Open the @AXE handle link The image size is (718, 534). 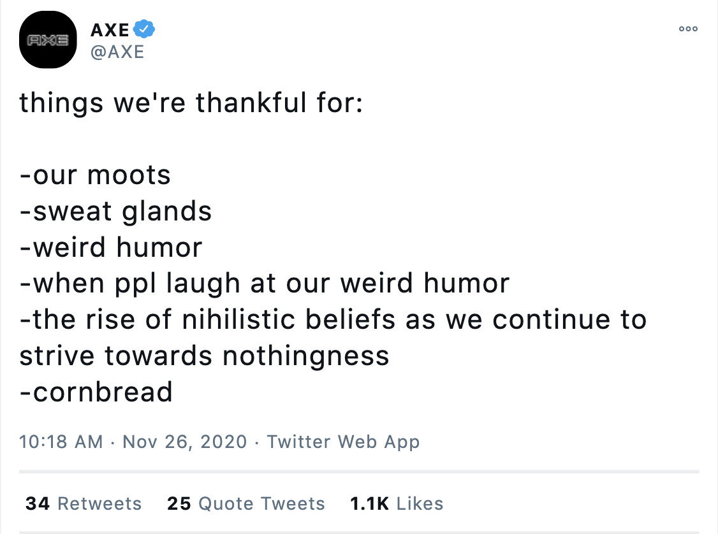point(118,52)
